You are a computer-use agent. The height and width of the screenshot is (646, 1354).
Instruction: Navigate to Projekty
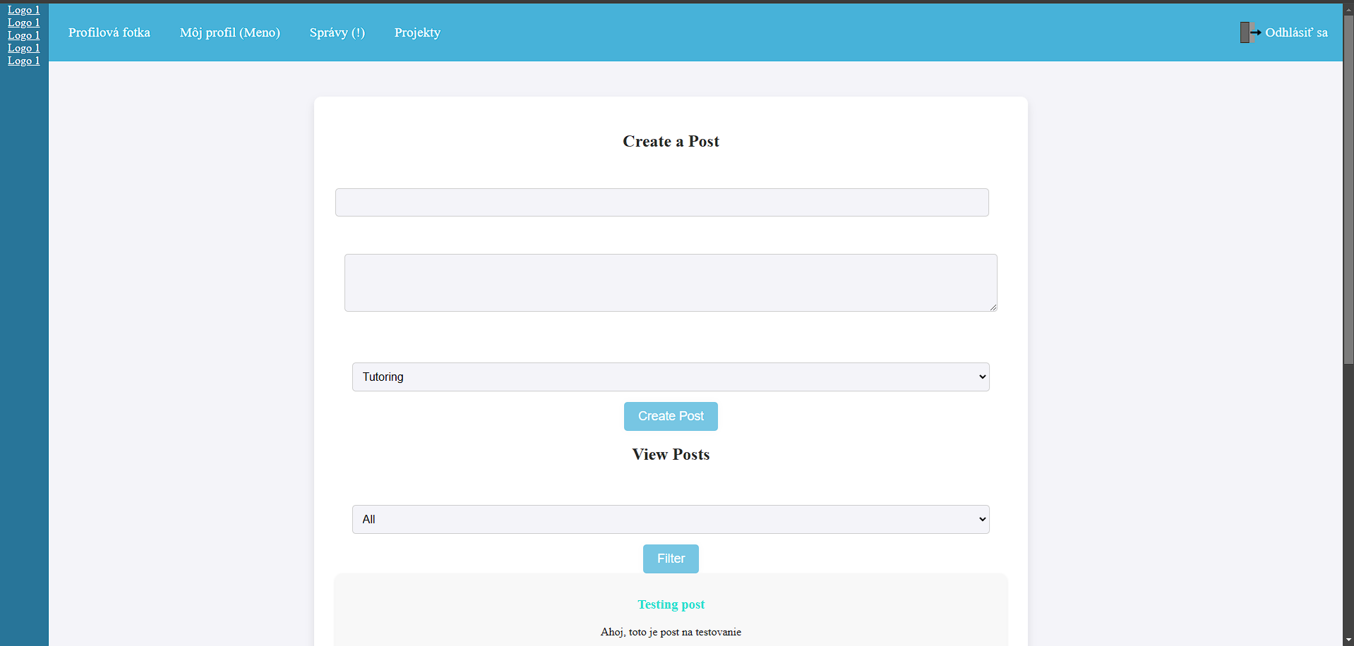[417, 32]
